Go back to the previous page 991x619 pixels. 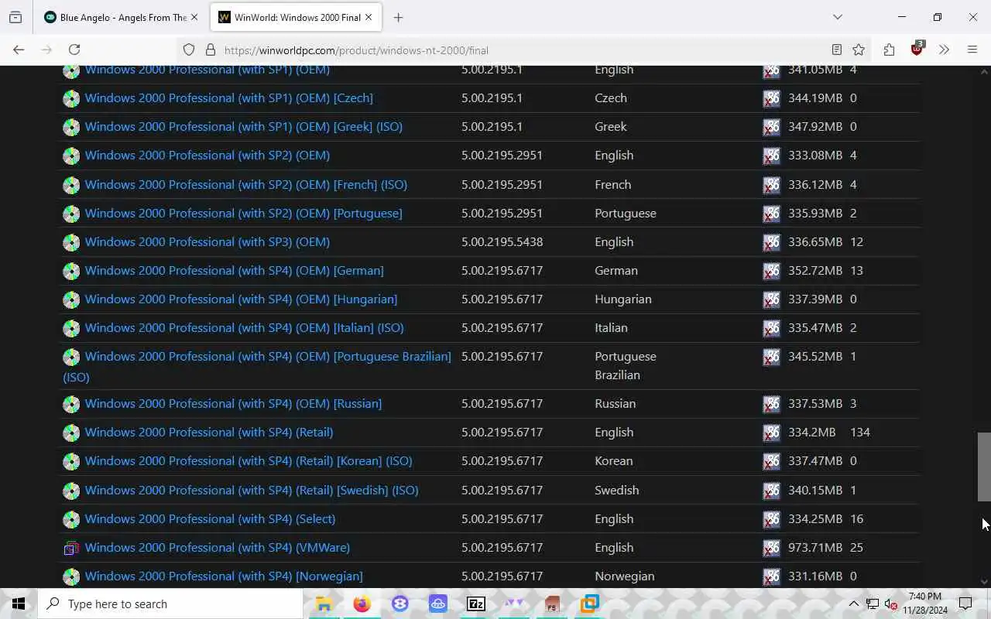point(19,50)
